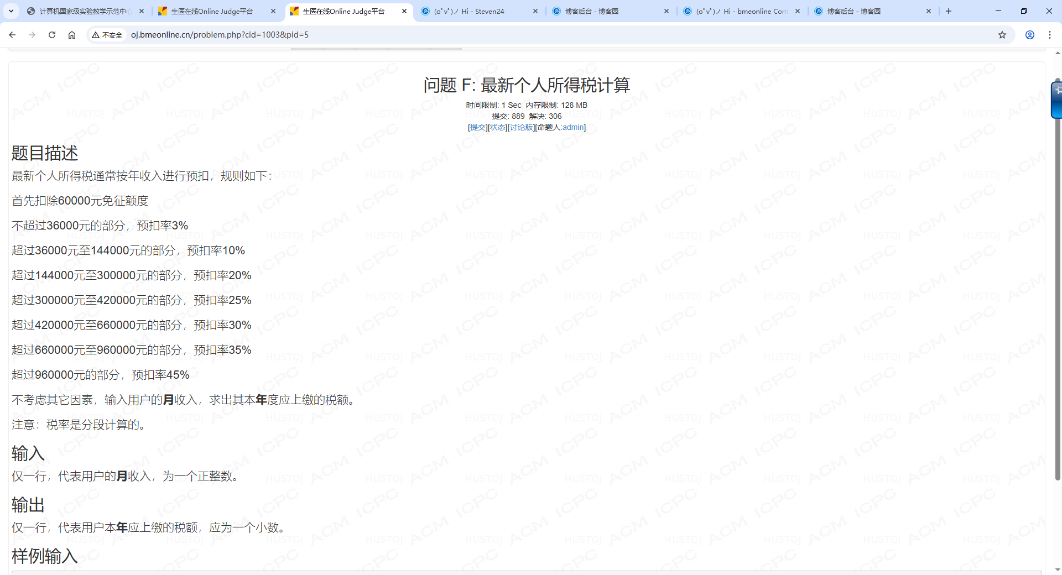Click the 问题 F: 最新个人所得税计算 title
The width and height of the screenshot is (1062, 575).
(x=527, y=85)
